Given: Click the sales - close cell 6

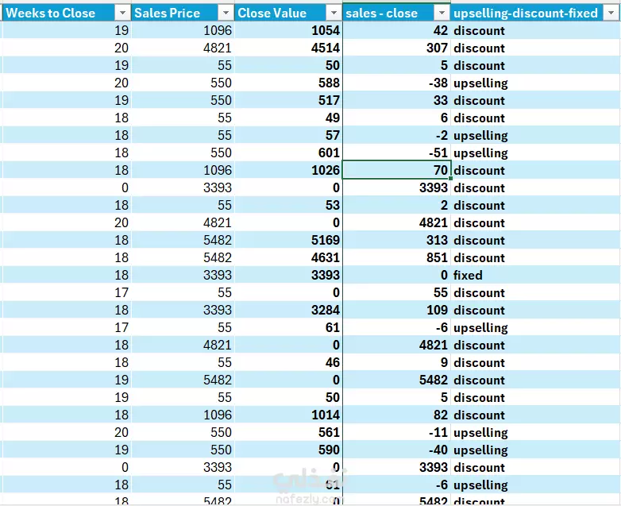Looking at the screenshot, I should coord(396,118).
